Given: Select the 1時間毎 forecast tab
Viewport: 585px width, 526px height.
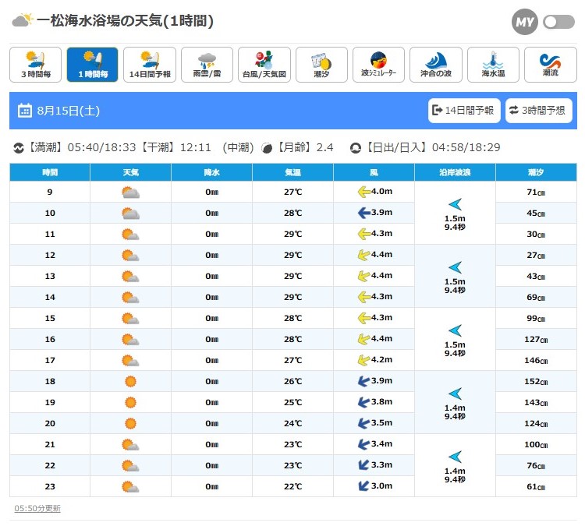Looking at the screenshot, I should (x=93, y=65).
